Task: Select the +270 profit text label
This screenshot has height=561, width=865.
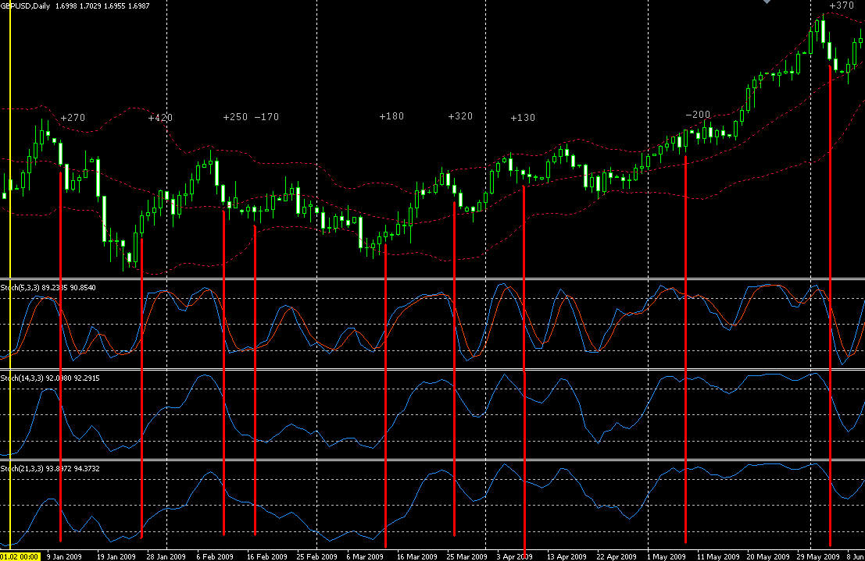Action: [x=73, y=118]
